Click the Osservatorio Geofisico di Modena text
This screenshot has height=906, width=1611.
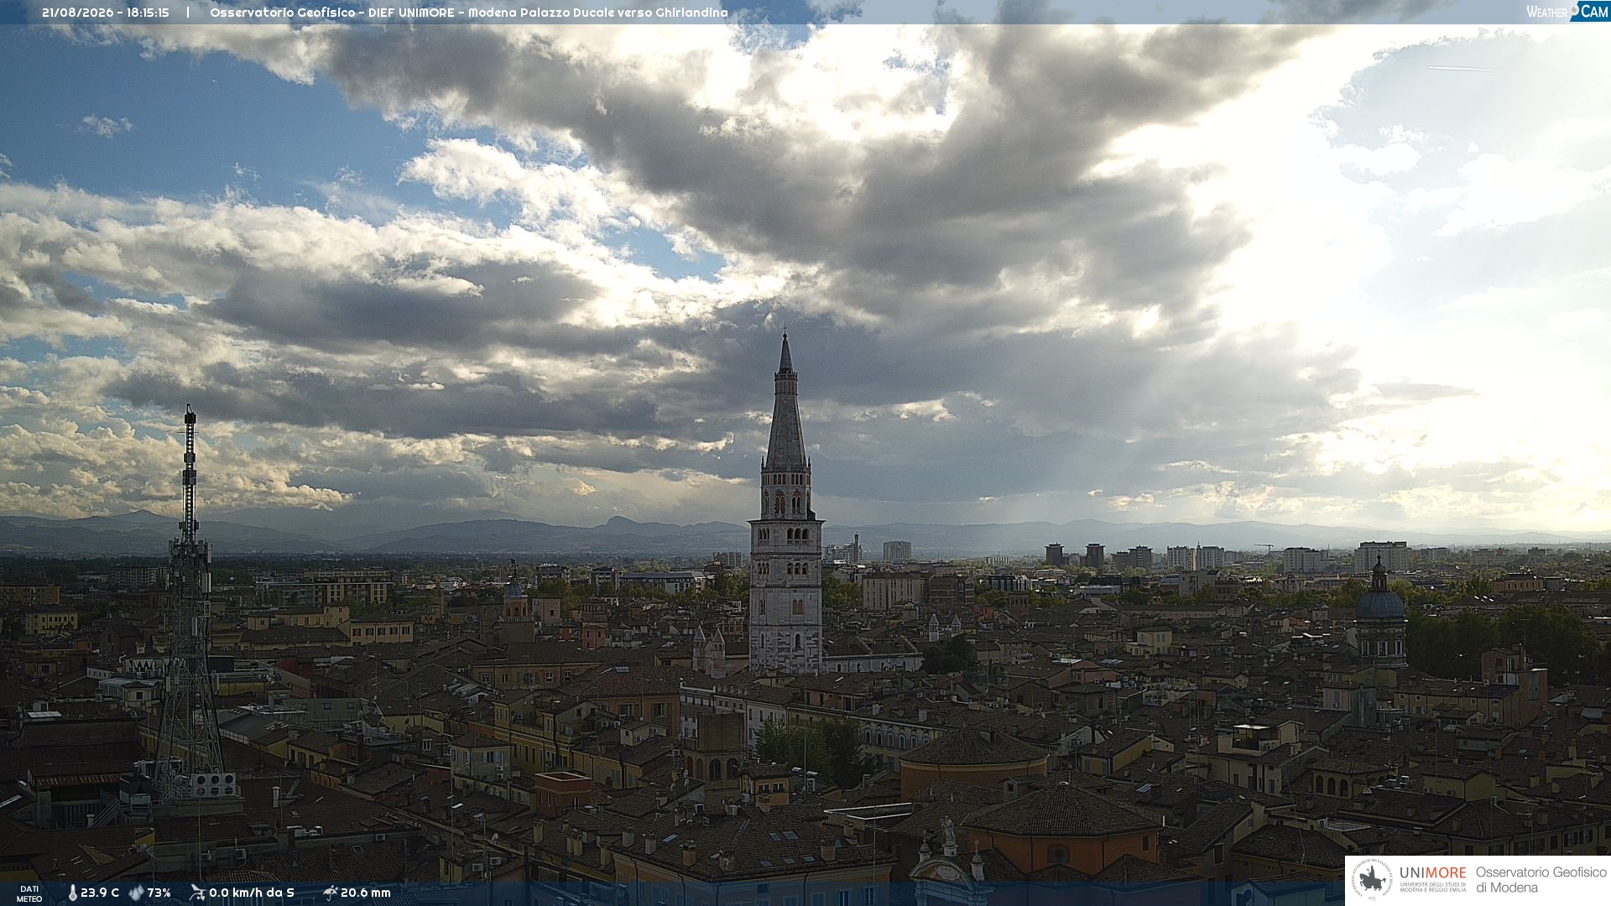pos(1541,880)
